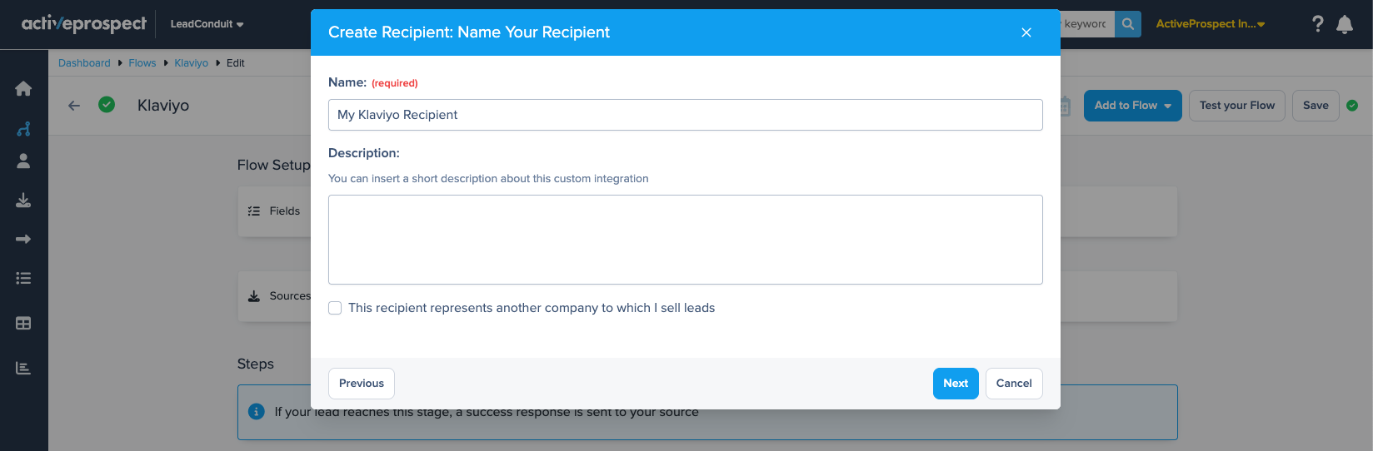
Task: Open the reports chart sidebar icon
Action: (23, 368)
